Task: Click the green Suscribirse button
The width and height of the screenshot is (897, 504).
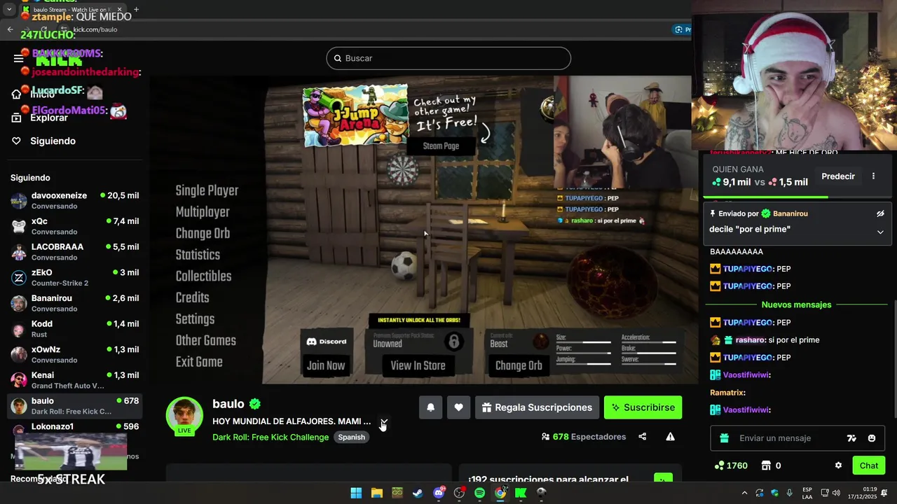Action: coord(643,407)
